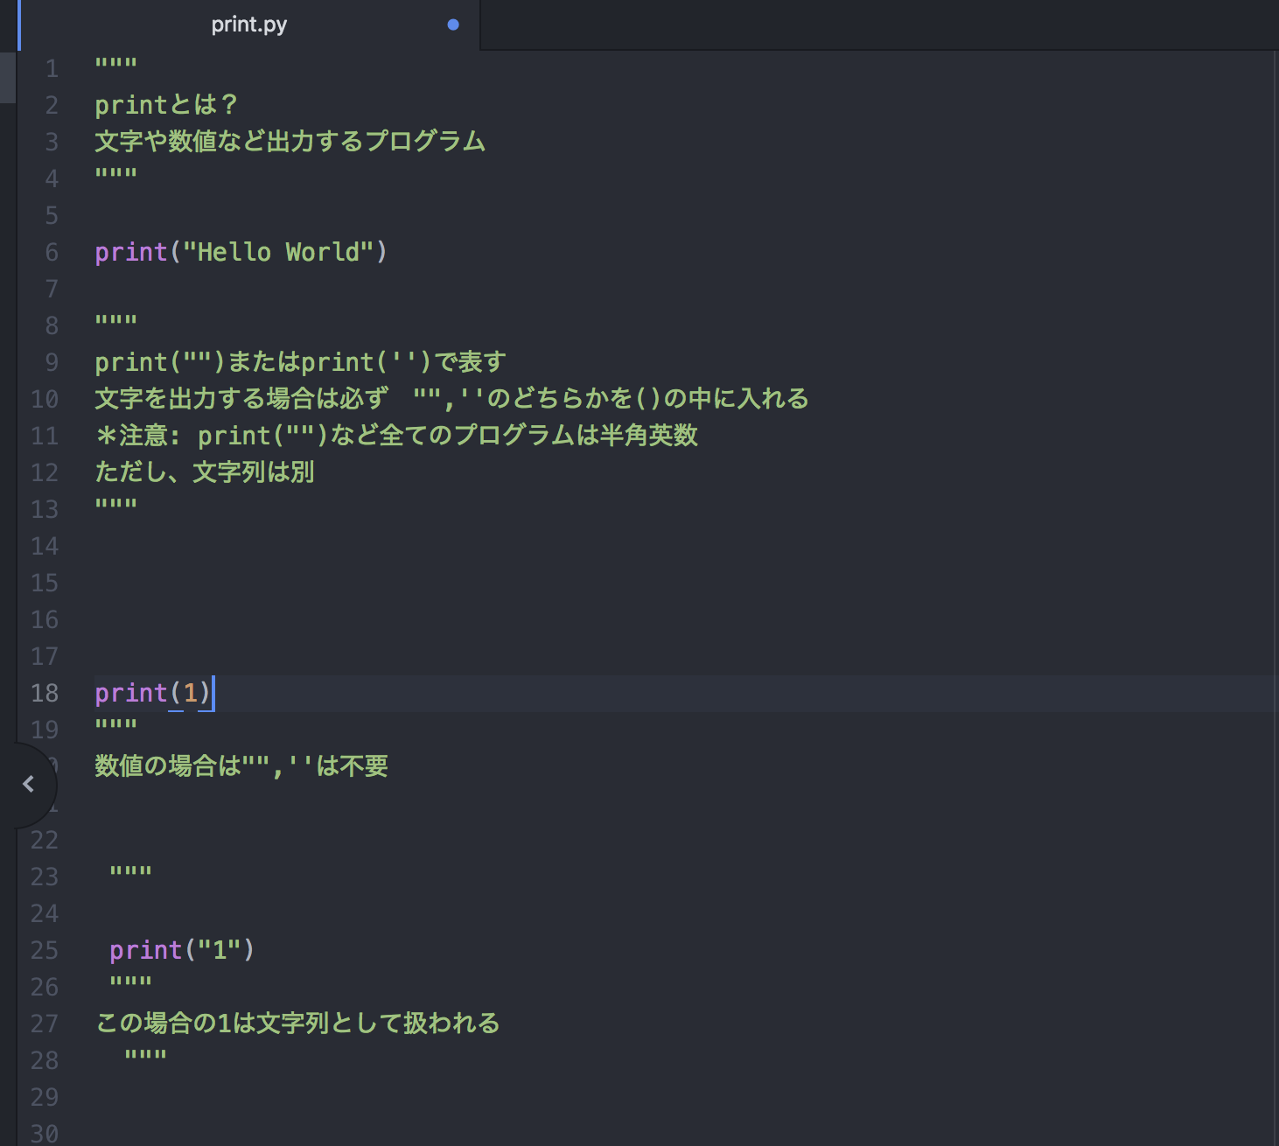Screen dimensions: 1279x1146
Task: Click the unsaved-changes dot on print.py tab
Action: coord(453,24)
